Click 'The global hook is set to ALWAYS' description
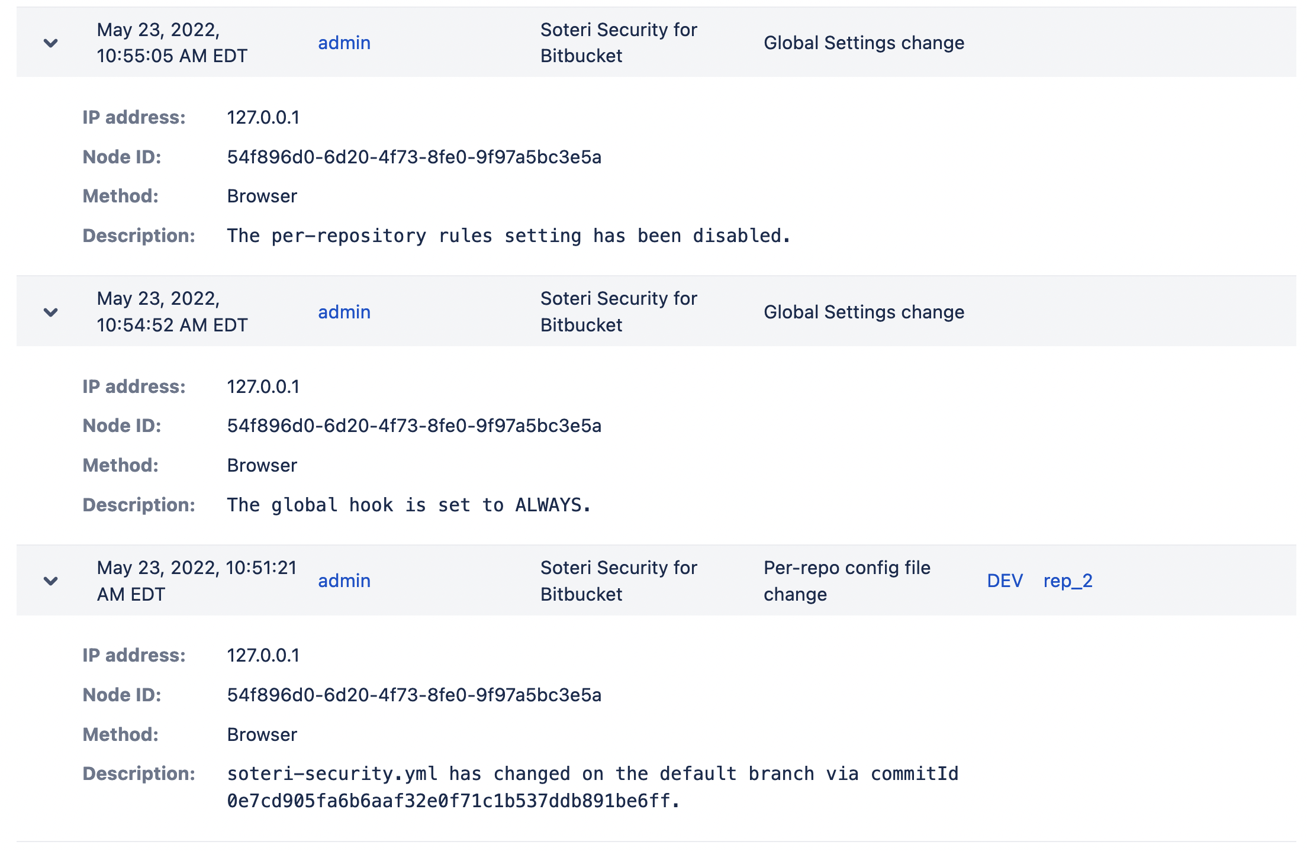This screenshot has width=1307, height=851. click(x=408, y=505)
